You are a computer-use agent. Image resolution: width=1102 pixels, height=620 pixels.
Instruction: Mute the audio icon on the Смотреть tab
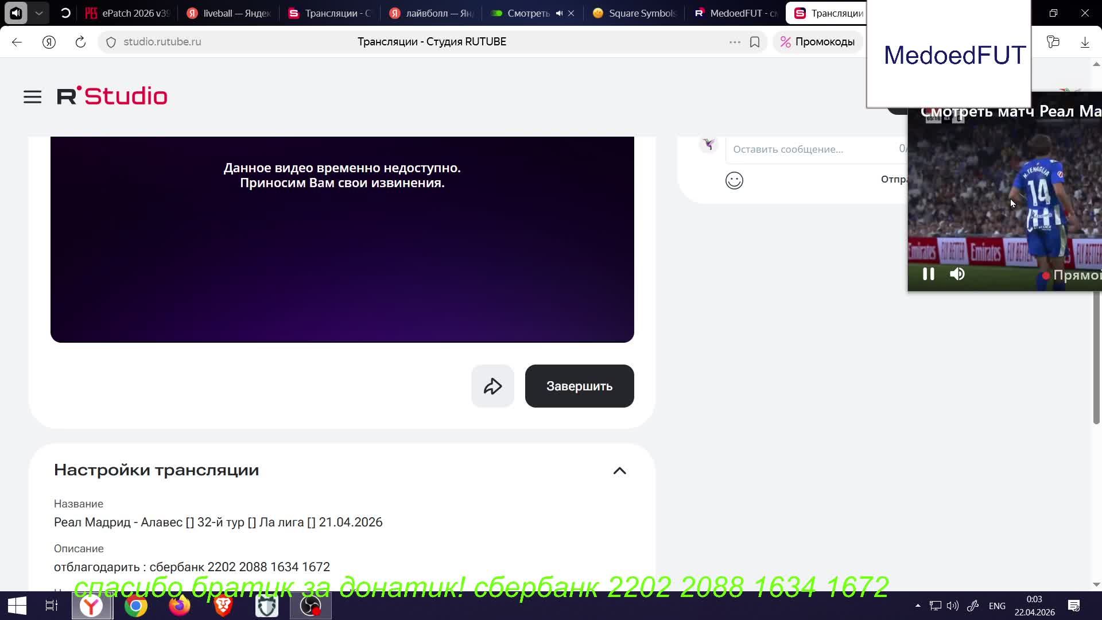559,13
